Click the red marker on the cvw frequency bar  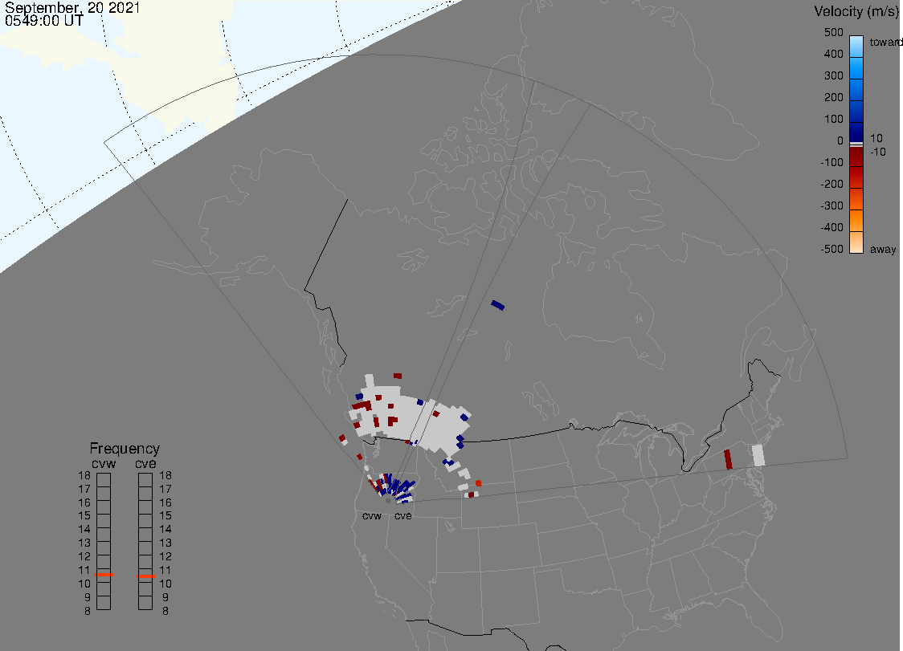point(104,575)
